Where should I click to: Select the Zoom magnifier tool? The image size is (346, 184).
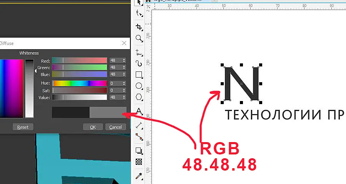pyautogui.click(x=139, y=38)
